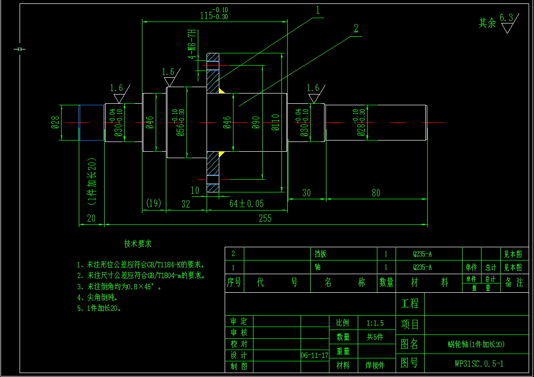Select part callout number 1

[317, 10]
